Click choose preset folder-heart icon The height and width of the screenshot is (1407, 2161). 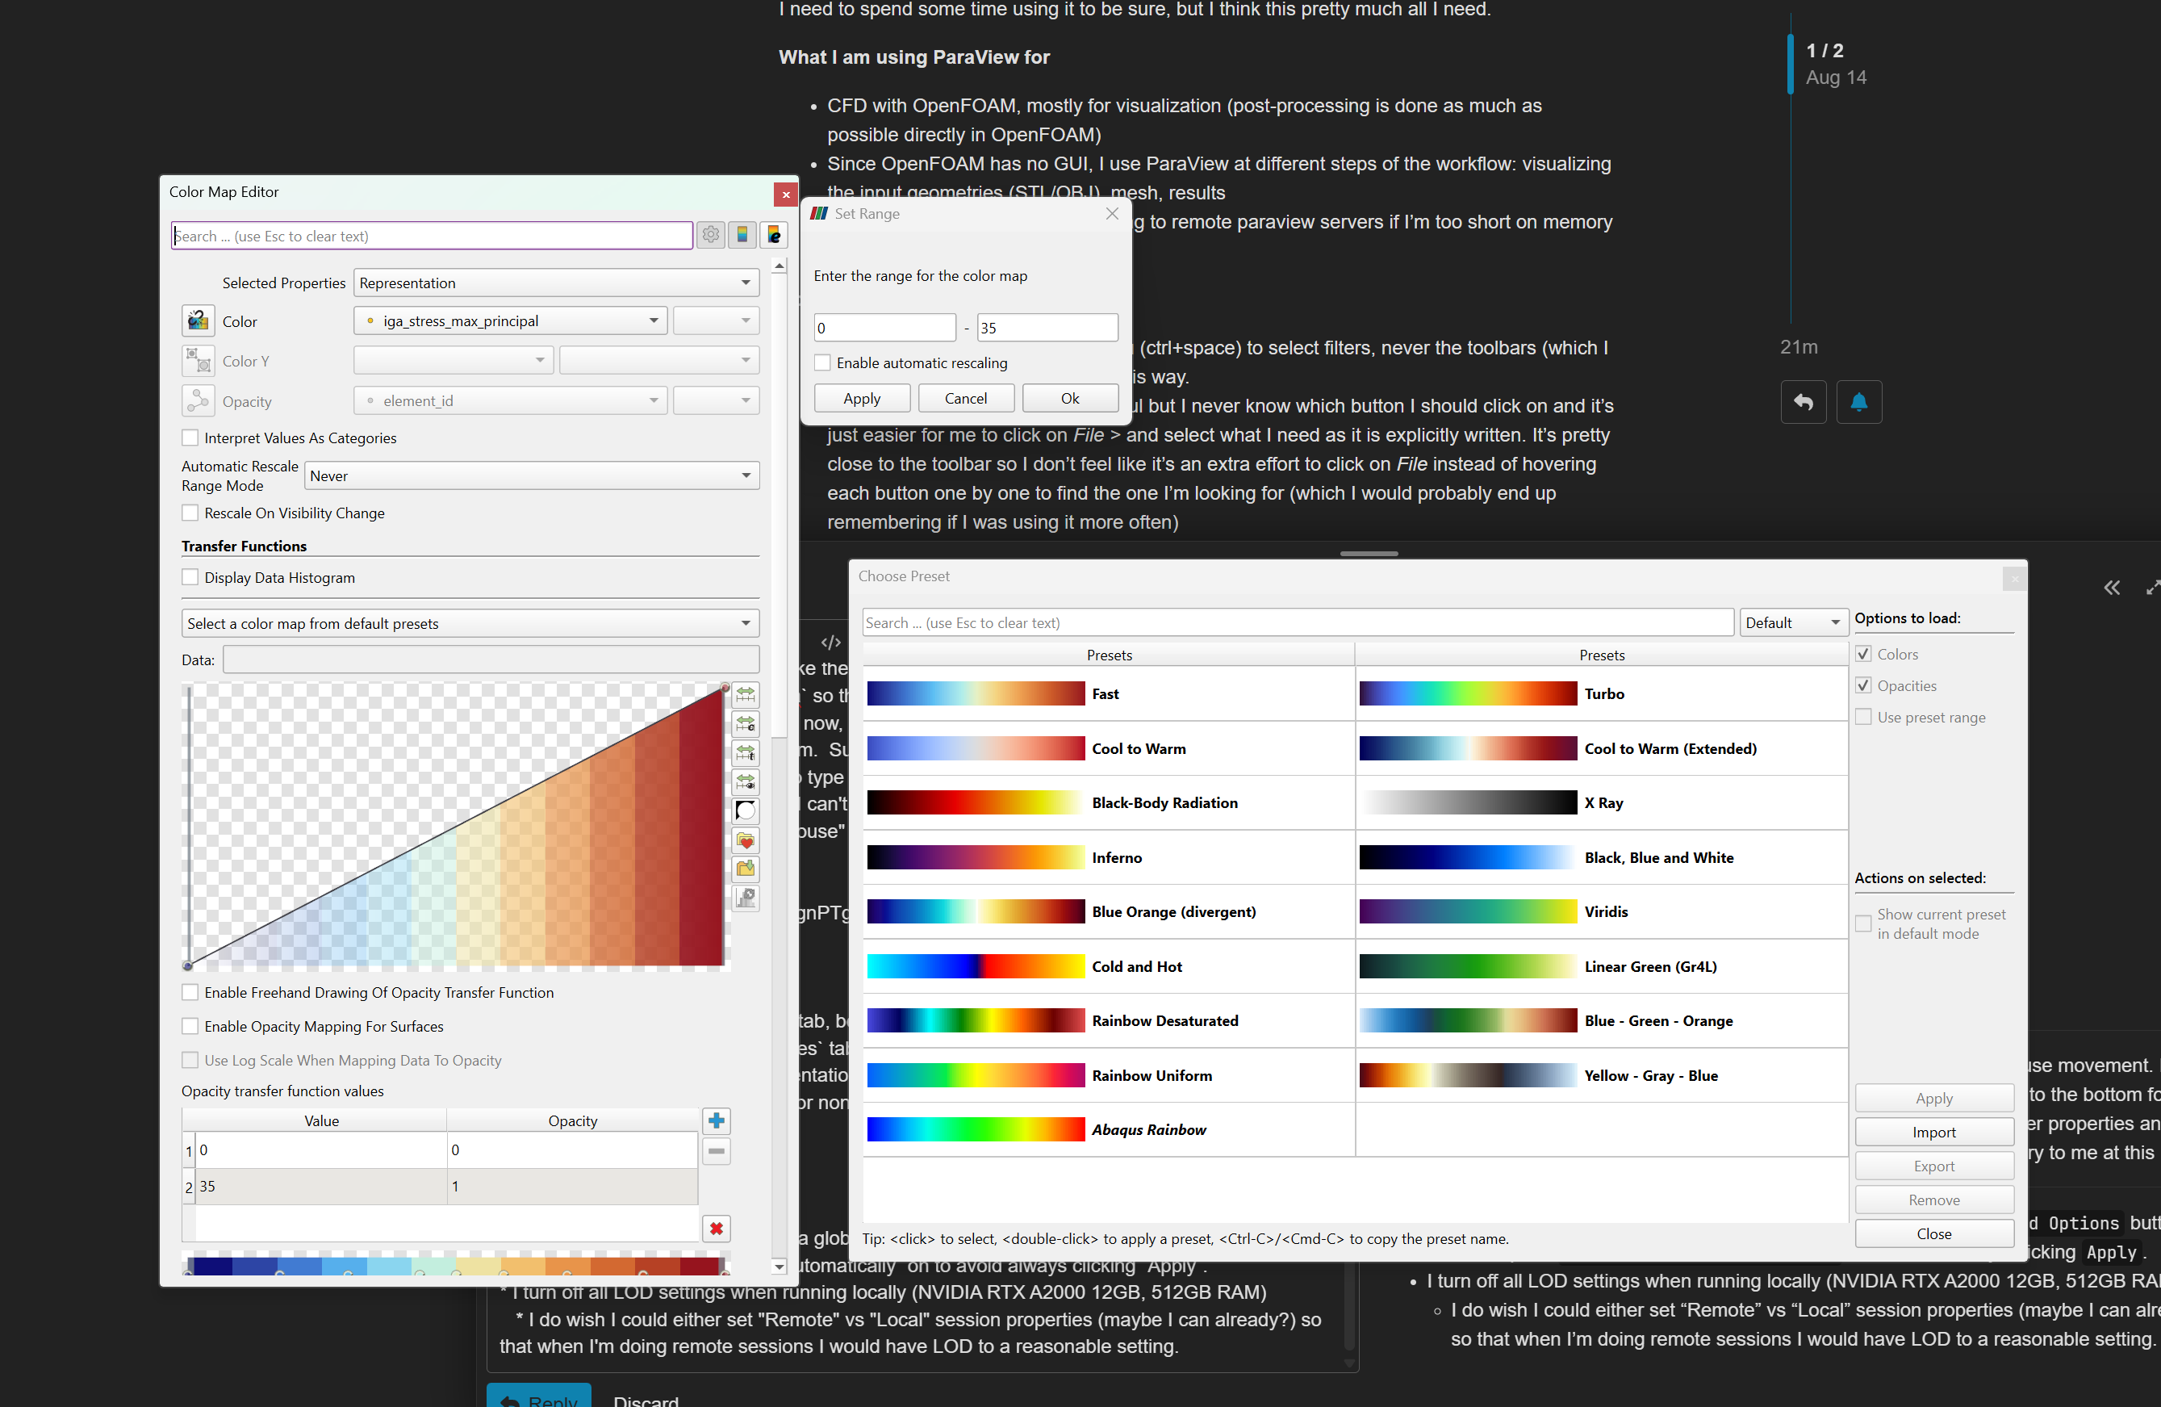pos(746,840)
